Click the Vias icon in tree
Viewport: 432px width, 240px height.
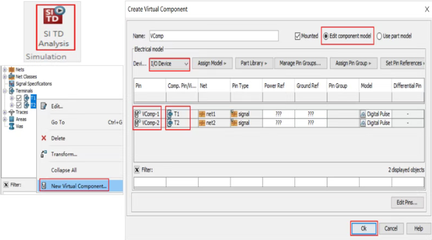point(12,126)
